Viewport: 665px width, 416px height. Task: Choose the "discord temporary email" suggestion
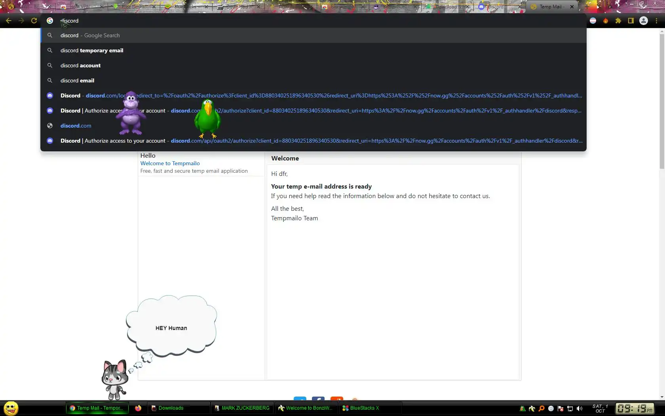pos(313,50)
